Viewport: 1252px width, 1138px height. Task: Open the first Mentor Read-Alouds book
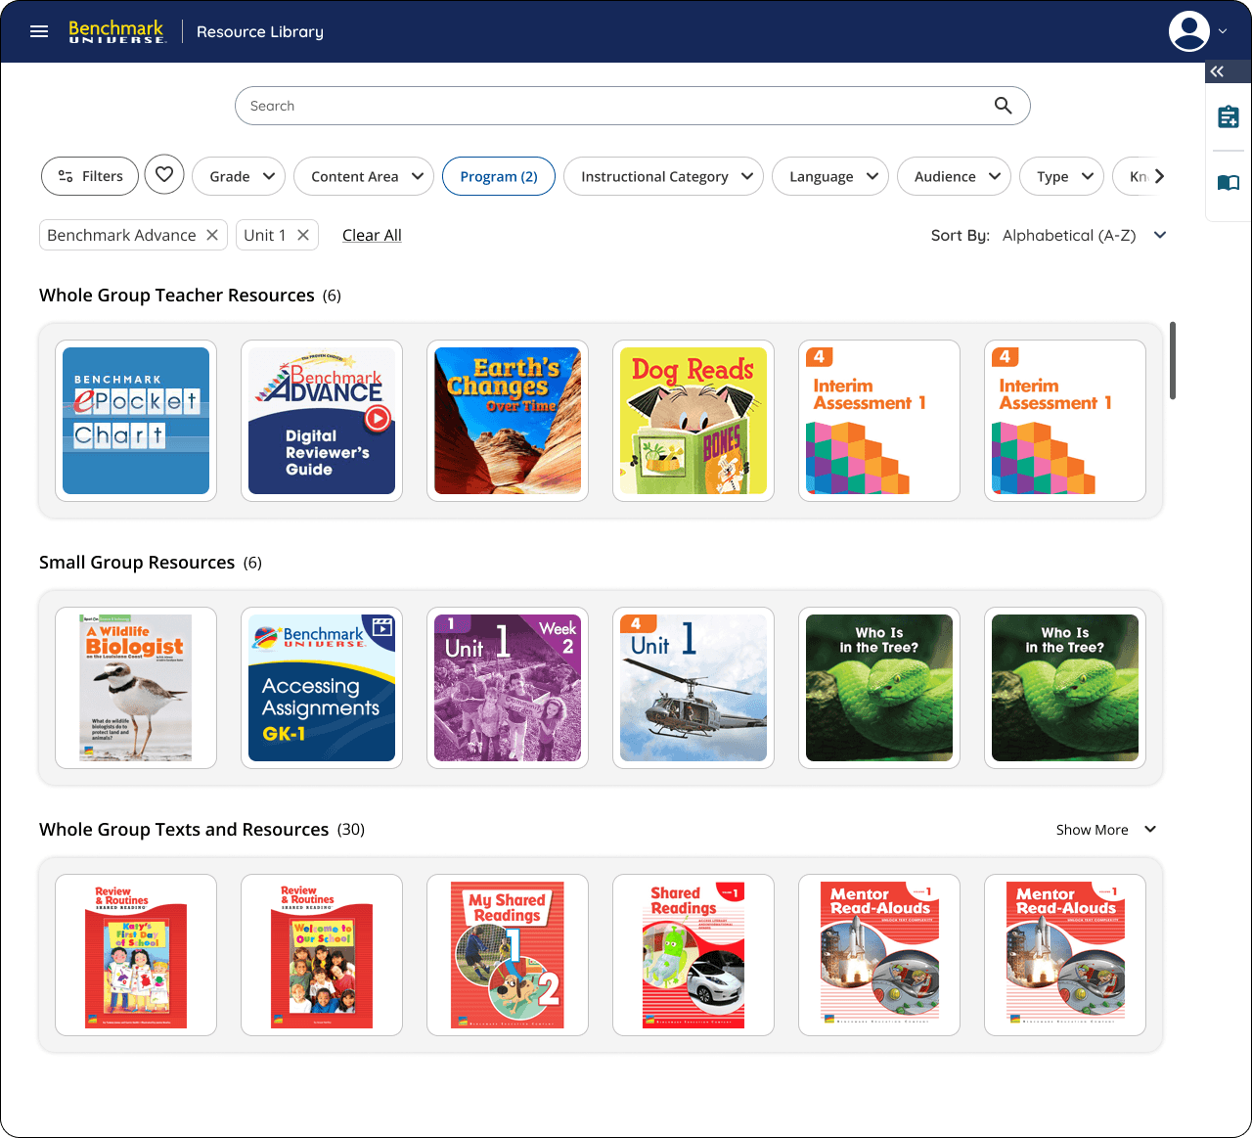(x=879, y=955)
